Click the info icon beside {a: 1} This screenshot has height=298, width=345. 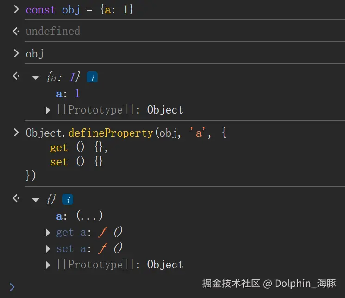pos(92,78)
